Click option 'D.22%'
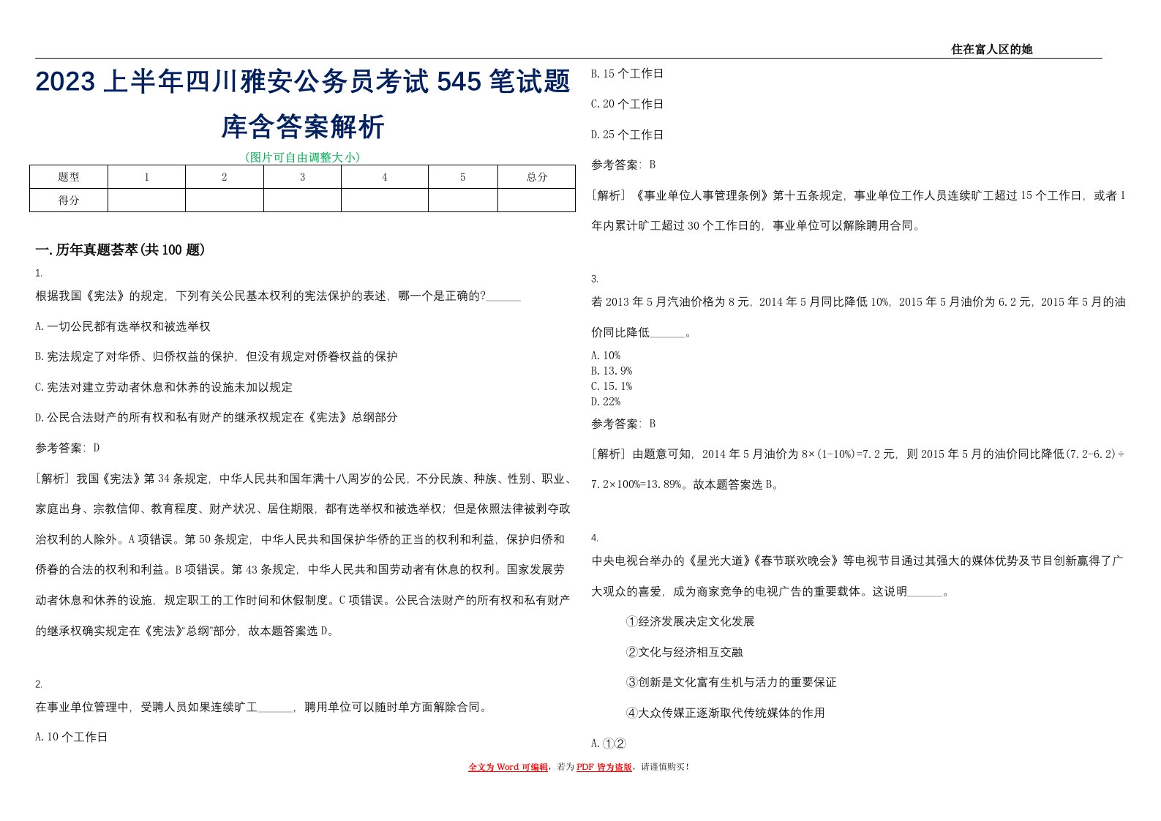Screen dimensions: 1161x821 pyautogui.click(x=606, y=402)
